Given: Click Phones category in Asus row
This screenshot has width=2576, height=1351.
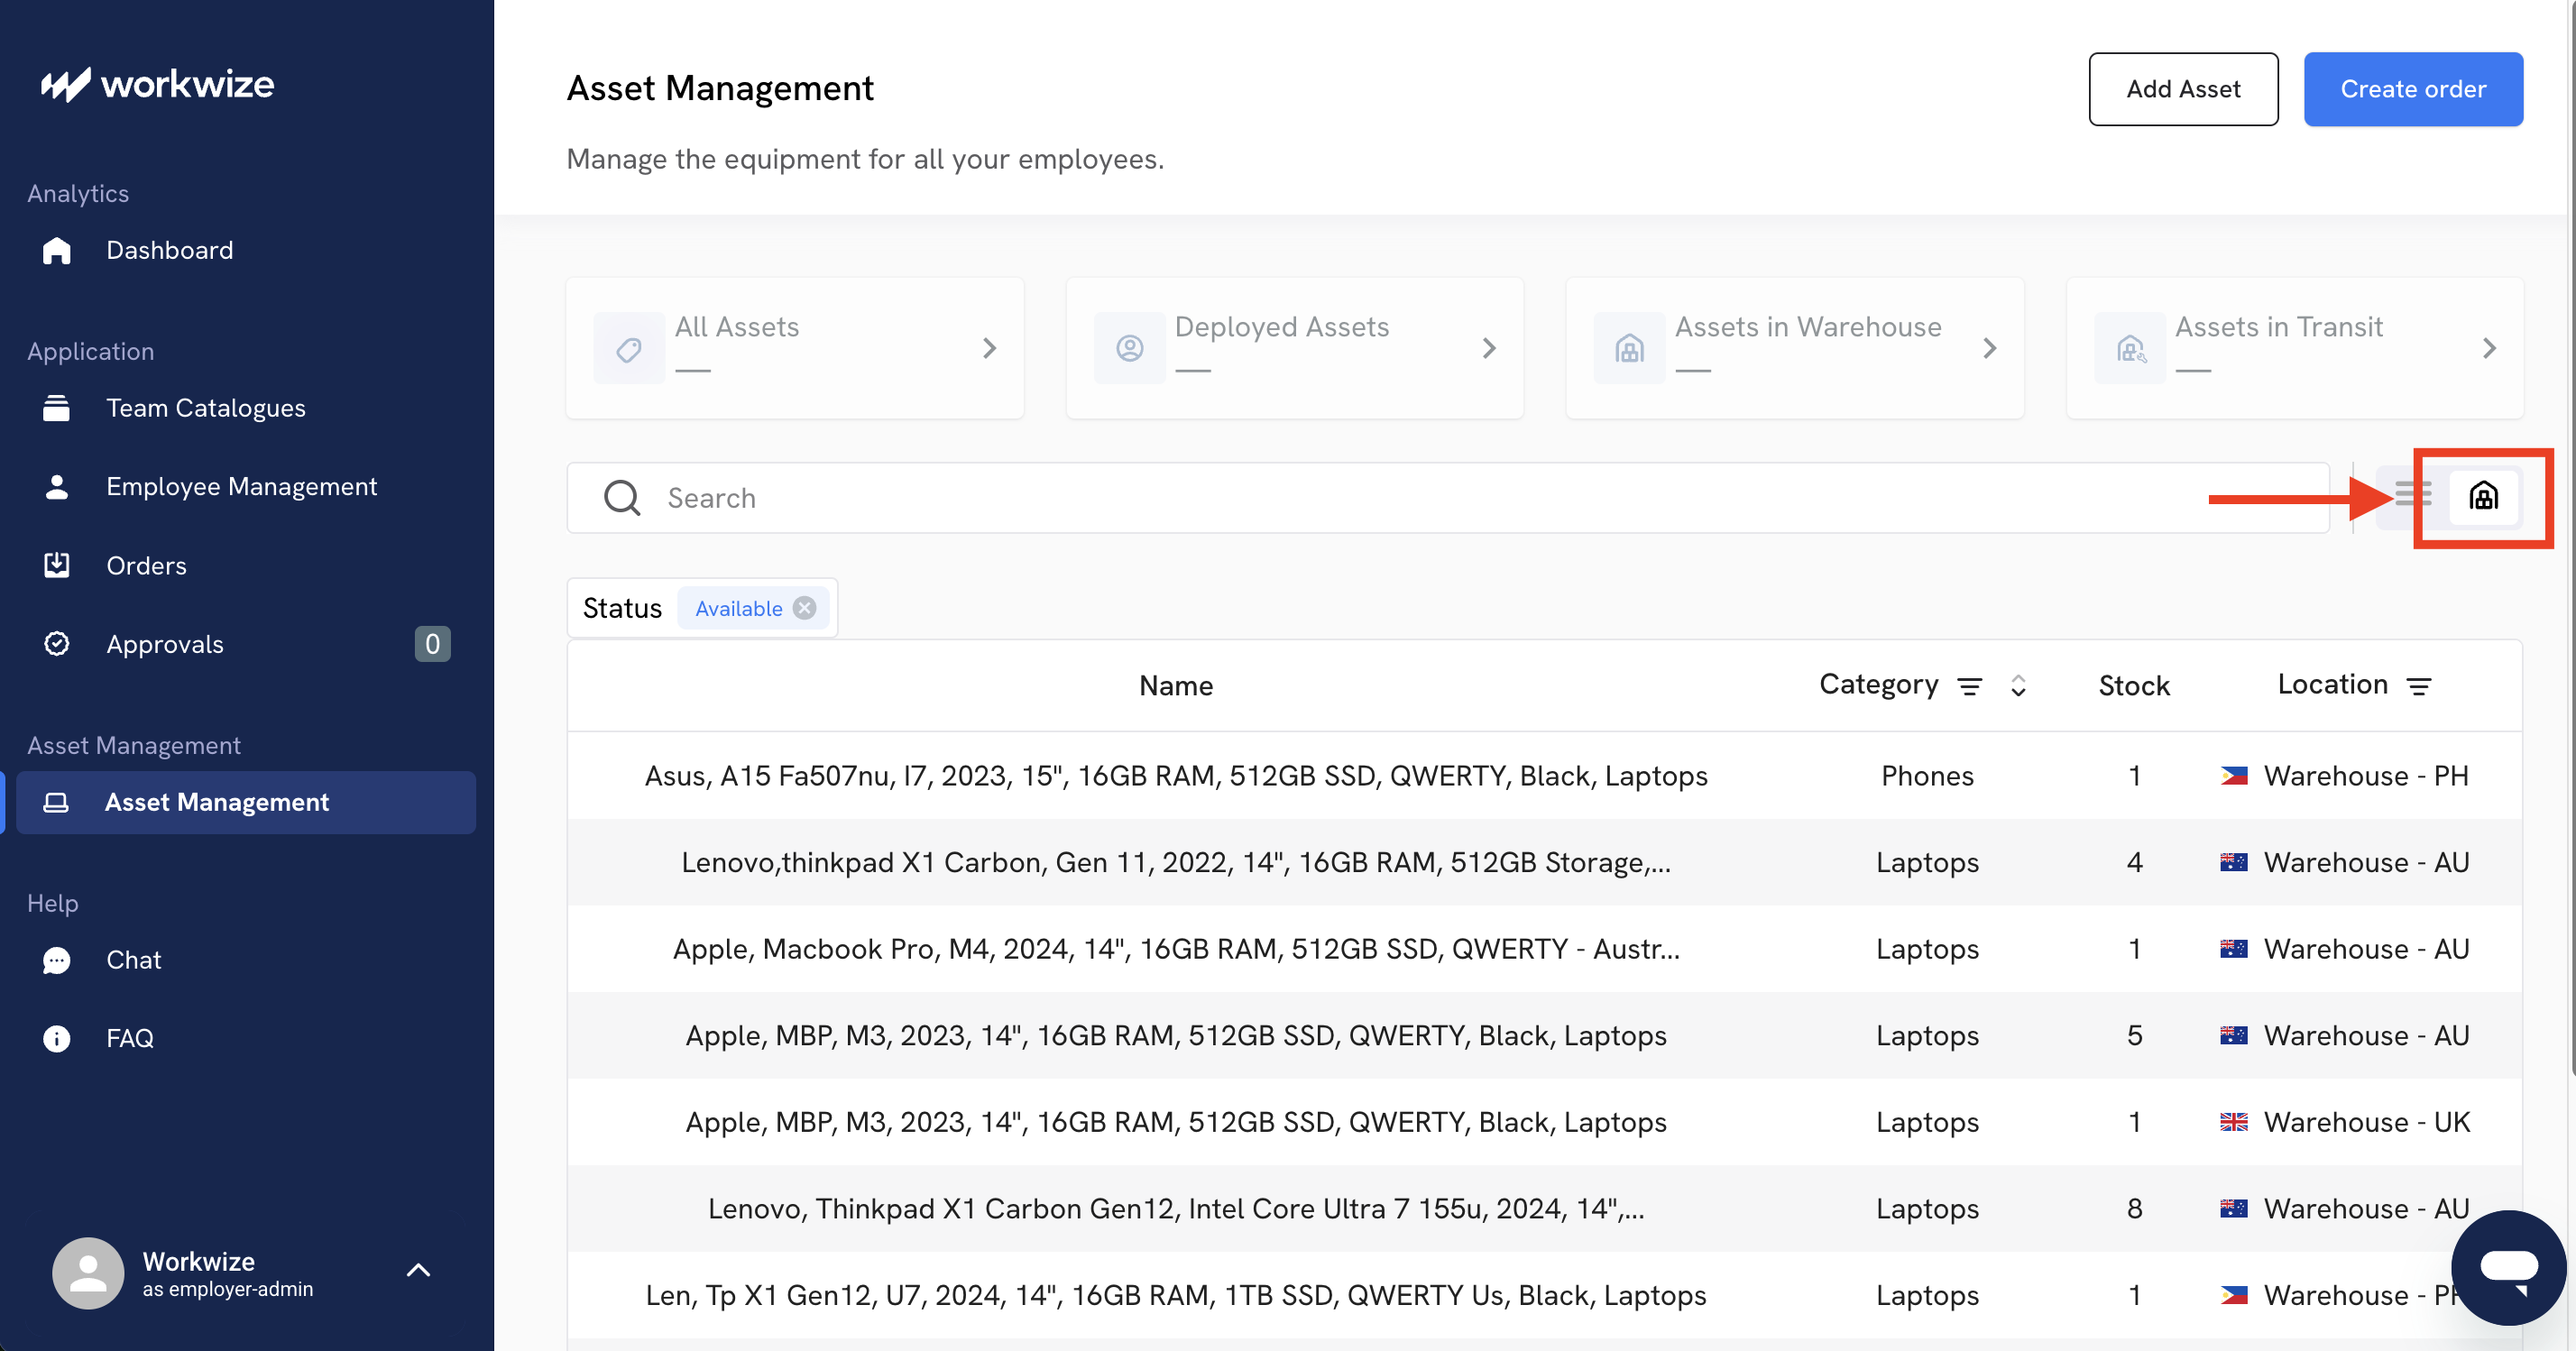Looking at the screenshot, I should [1927, 776].
